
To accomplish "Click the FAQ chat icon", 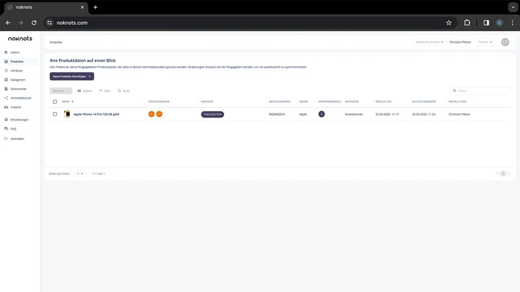I will 6,128.
